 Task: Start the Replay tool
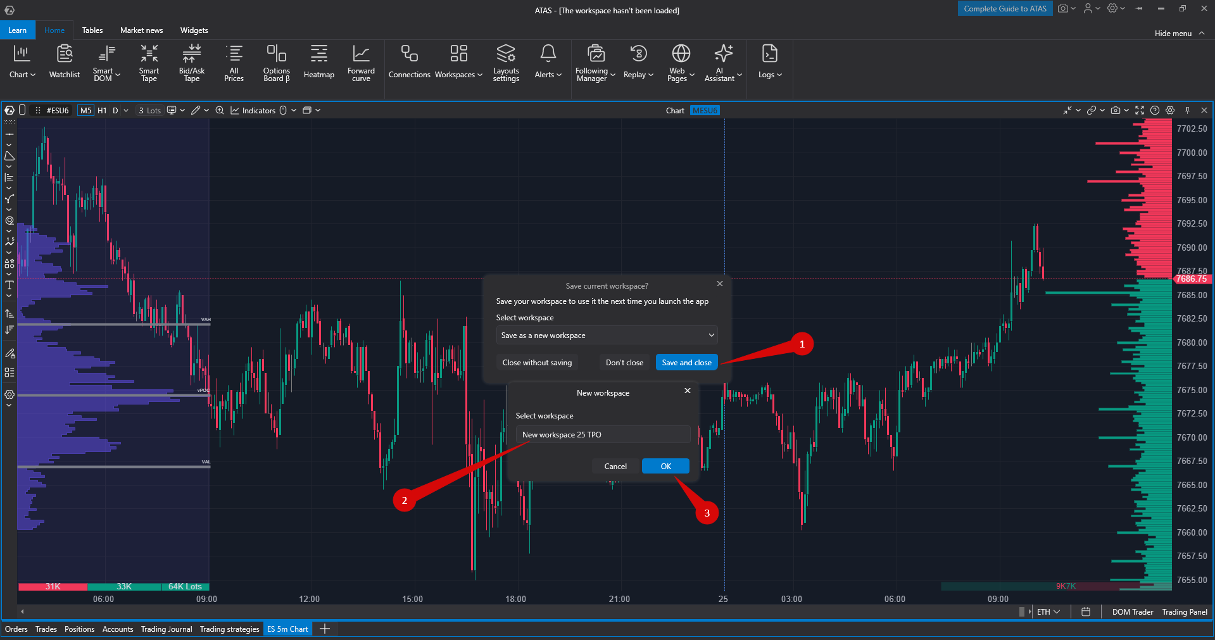click(x=638, y=62)
